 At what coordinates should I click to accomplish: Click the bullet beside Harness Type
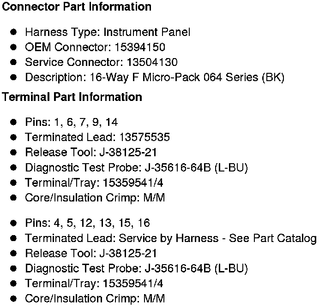pyautogui.click(x=13, y=32)
